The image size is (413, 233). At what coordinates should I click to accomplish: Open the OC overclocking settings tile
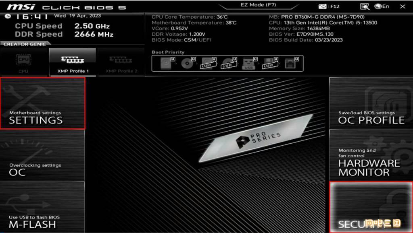pos(43,156)
